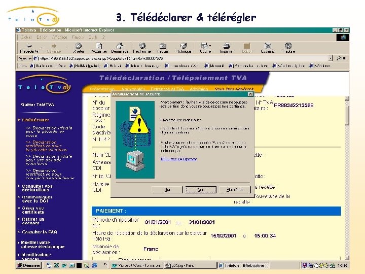Open the Suivante history dropdown arrow
Screen dimensions: 365x274
(x=66, y=48)
